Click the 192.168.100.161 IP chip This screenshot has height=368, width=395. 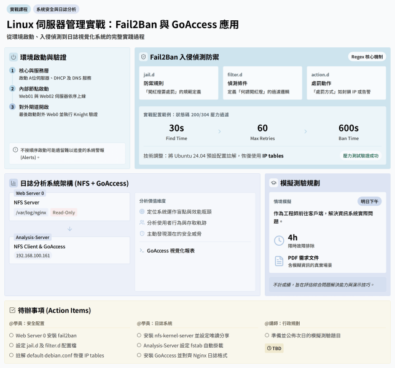(x=33, y=256)
